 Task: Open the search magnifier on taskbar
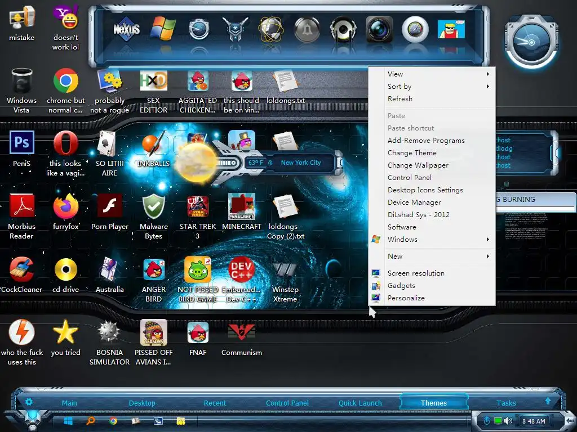pos(91,421)
